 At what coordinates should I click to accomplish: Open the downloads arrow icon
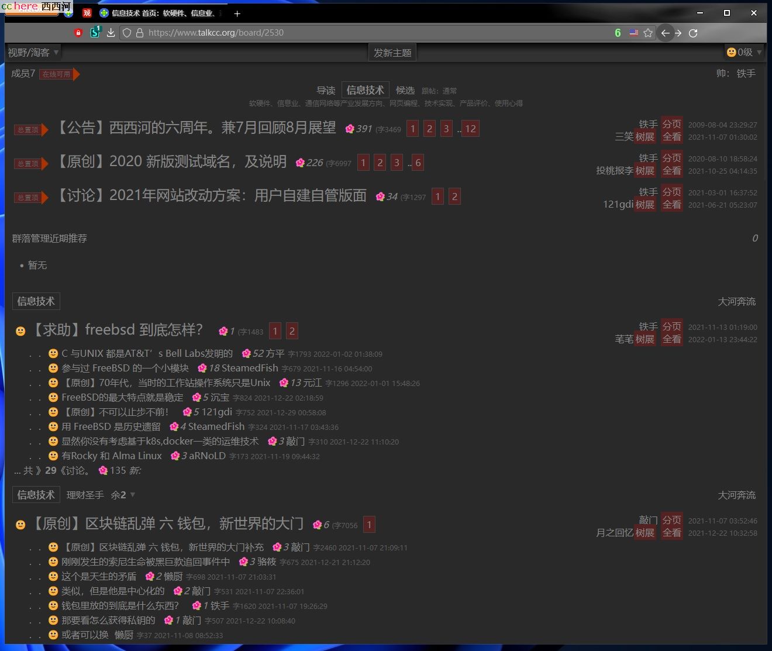[x=111, y=33]
